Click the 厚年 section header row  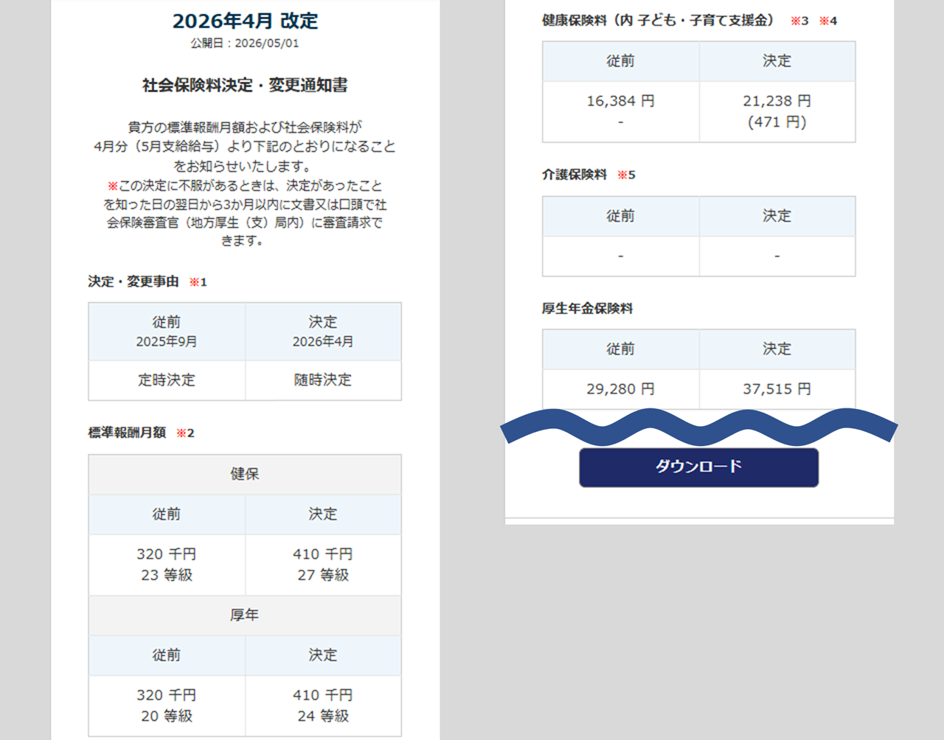coord(245,615)
